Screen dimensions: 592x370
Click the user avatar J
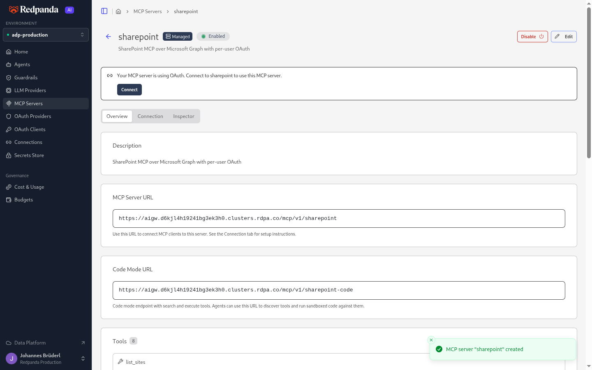12,358
